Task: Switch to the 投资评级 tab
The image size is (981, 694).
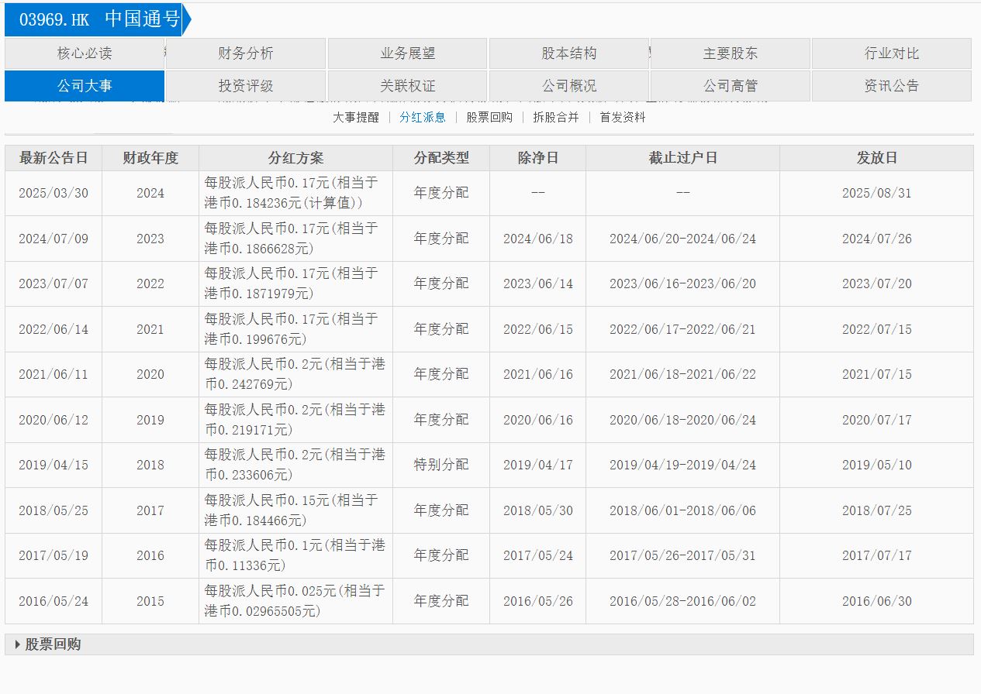Action: [x=246, y=86]
